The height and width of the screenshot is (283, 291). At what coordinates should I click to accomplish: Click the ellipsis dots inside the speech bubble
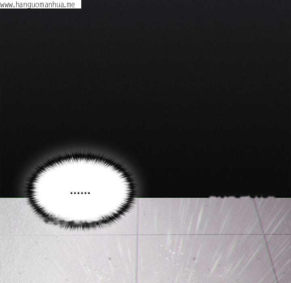pyautogui.click(x=80, y=193)
